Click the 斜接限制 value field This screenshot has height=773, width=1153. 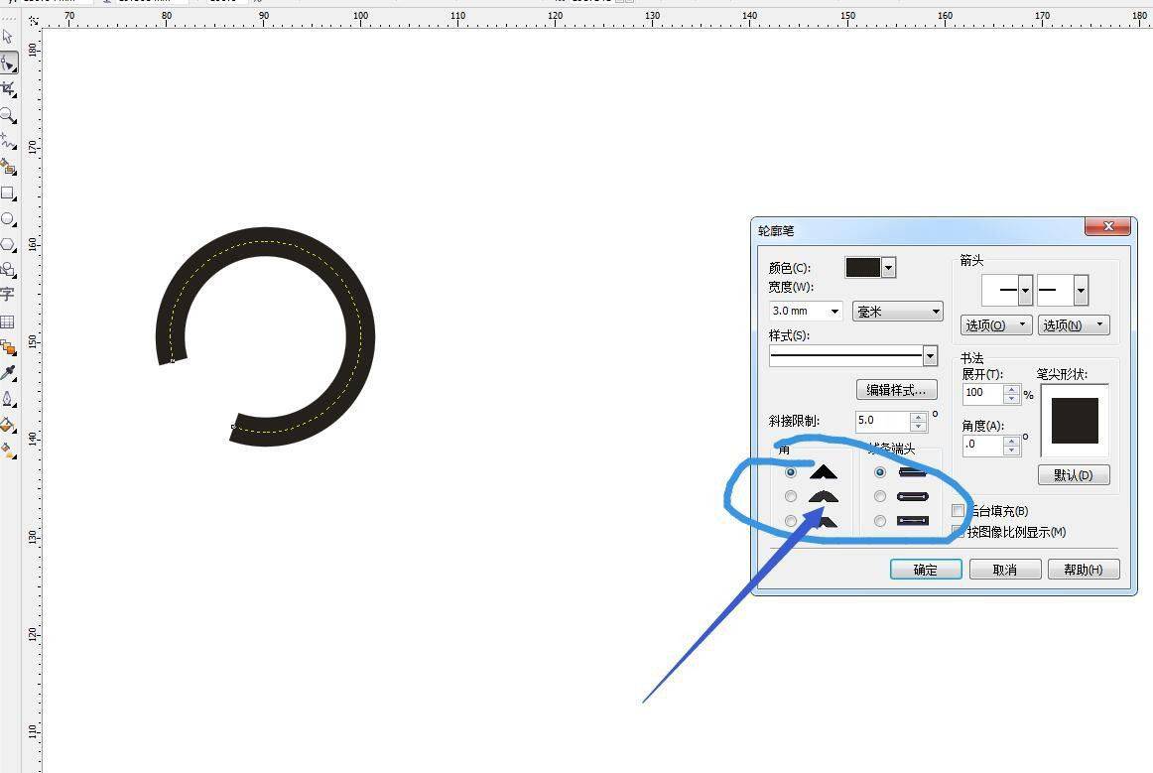881,421
